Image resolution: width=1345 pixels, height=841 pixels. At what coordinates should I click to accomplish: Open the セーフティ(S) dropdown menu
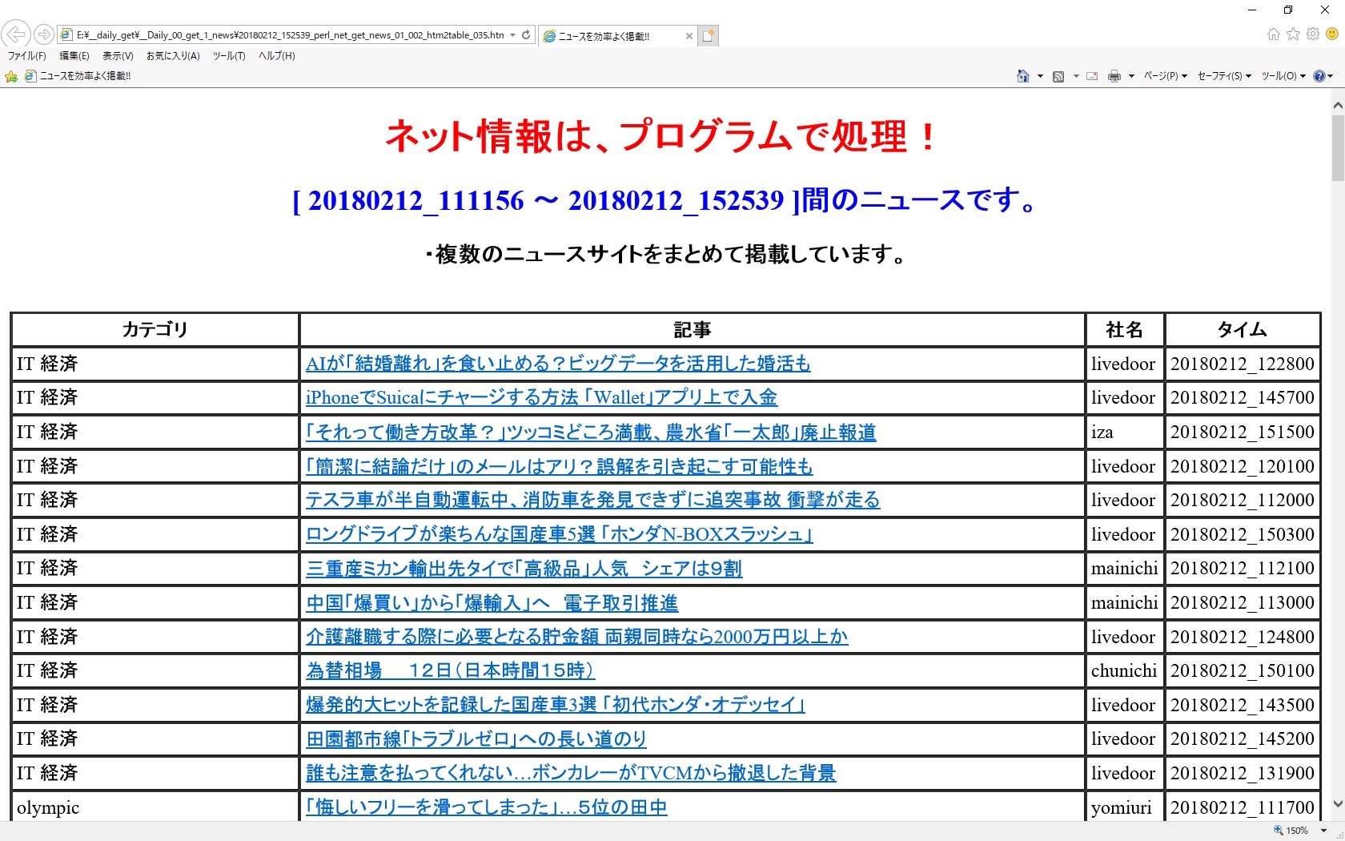[x=1224, y=76]
